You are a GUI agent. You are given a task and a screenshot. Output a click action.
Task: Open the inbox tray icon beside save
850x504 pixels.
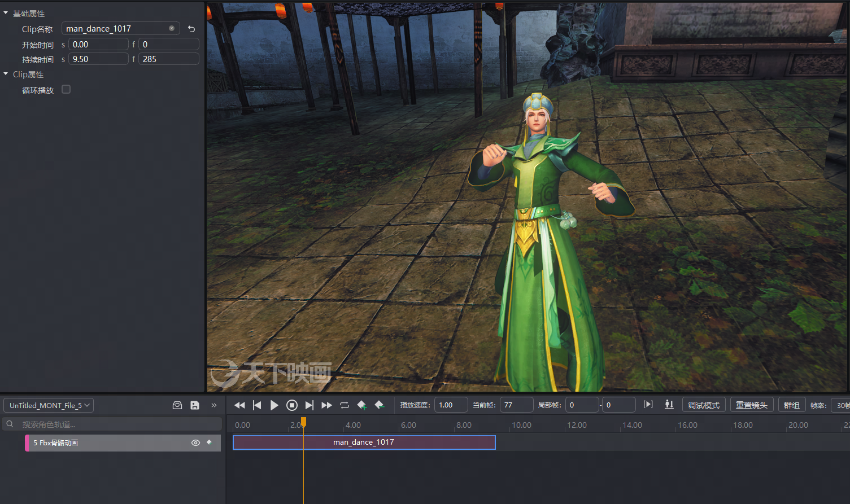coord(177,405)
